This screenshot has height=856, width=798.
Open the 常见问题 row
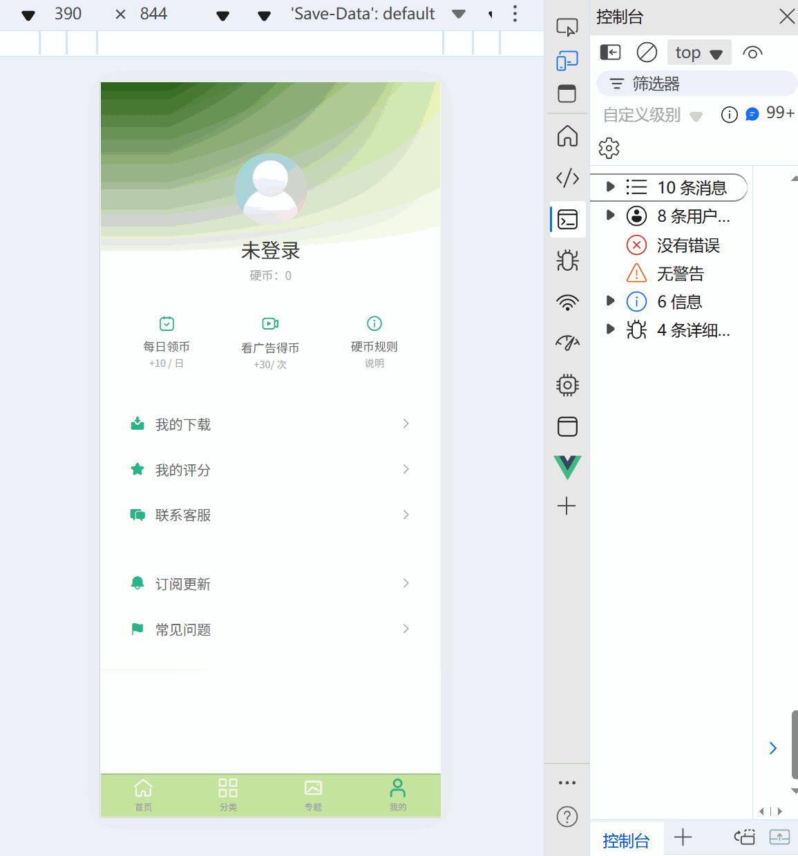[270, 629]
